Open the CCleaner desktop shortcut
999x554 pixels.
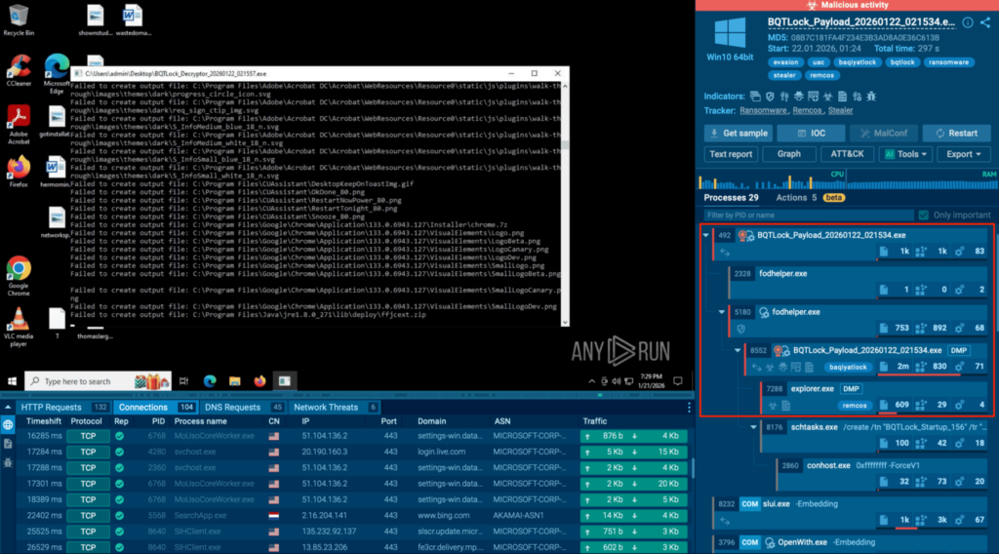click(x=19, y=66)
